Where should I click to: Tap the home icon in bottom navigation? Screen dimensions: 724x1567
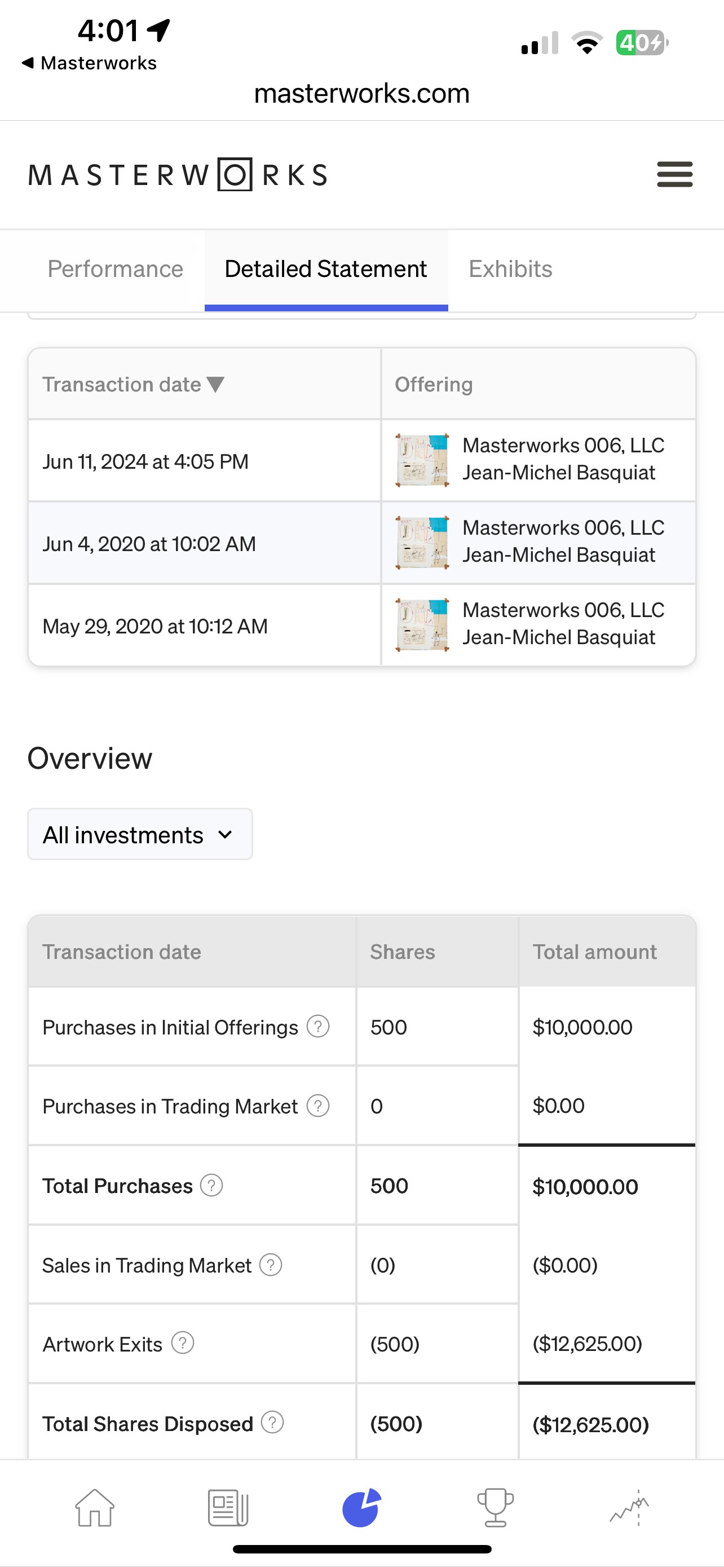(x=94, y=1507)
